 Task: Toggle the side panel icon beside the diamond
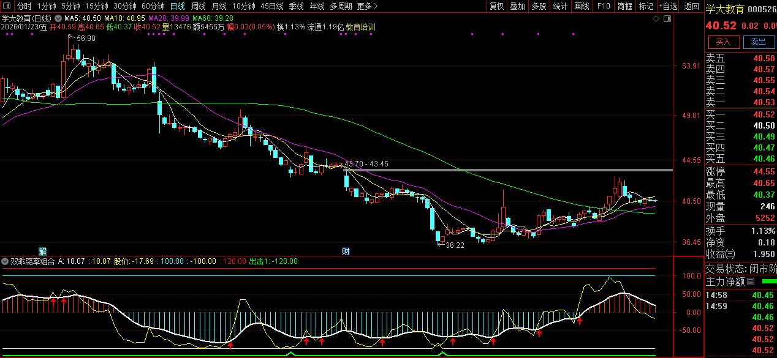pos(668,18)
